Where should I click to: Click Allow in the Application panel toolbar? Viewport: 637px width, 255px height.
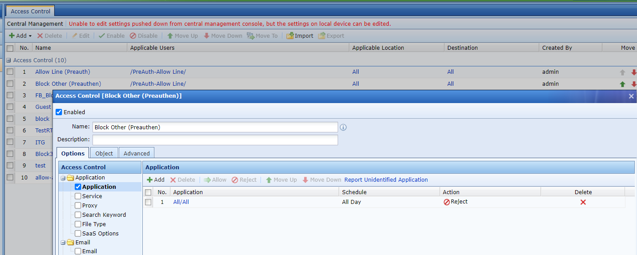pyautogui.click(x=215, y=180)
